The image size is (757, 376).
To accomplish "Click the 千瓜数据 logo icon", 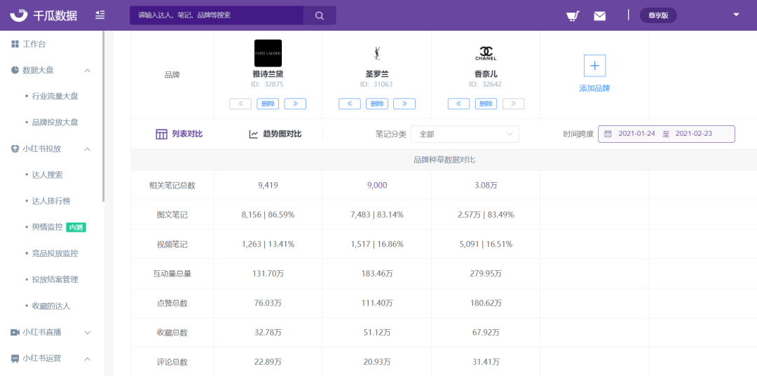I will [19, 15].
